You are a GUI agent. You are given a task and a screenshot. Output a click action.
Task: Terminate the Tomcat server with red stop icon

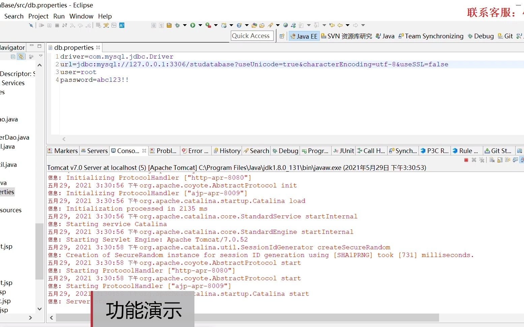tap(466, 159)
